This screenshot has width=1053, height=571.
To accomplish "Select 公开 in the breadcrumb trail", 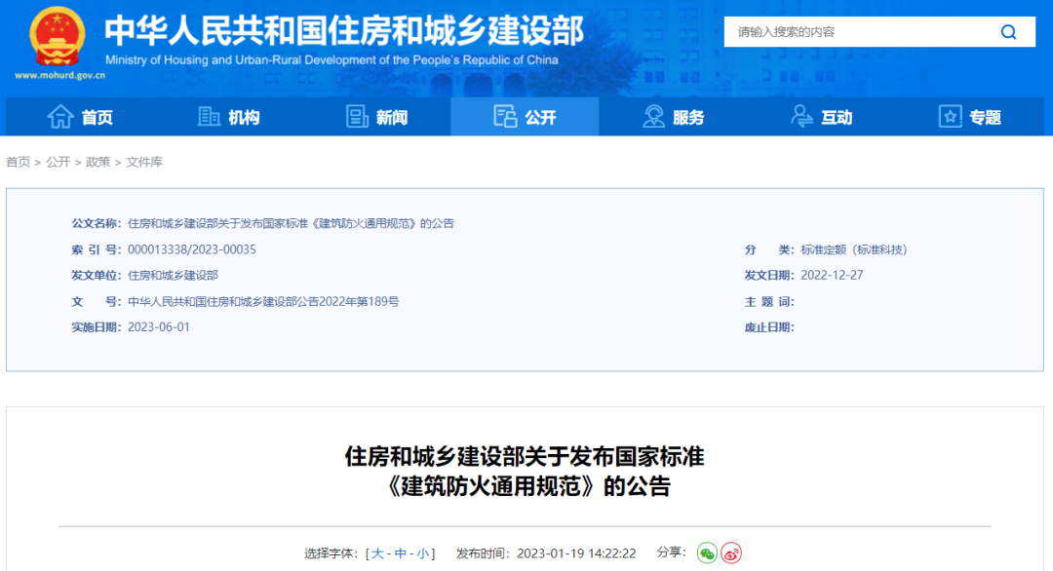I will click(58, 162).
